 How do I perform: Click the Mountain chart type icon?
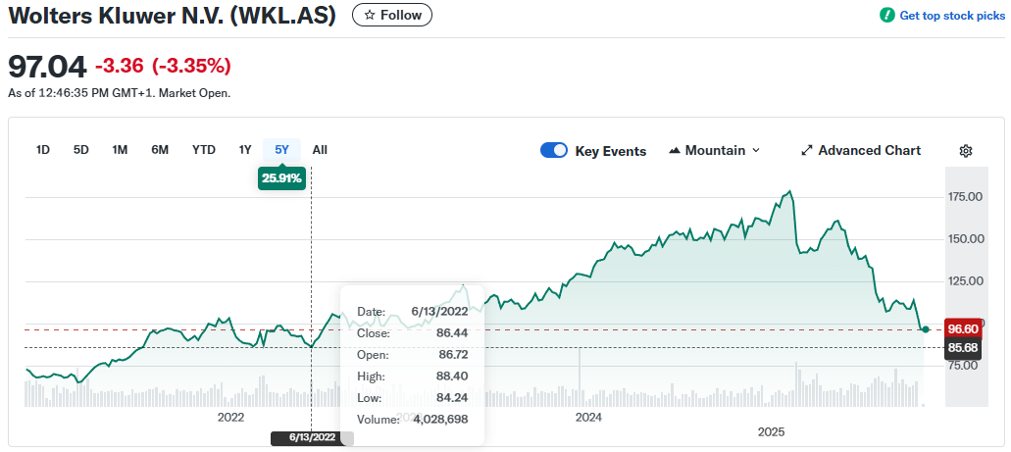tap(675, 151)
